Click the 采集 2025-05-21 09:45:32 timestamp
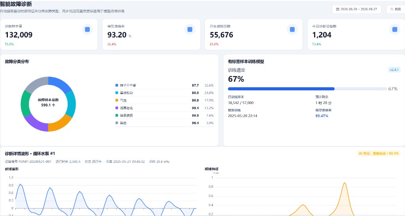 [x=125, y=162]
